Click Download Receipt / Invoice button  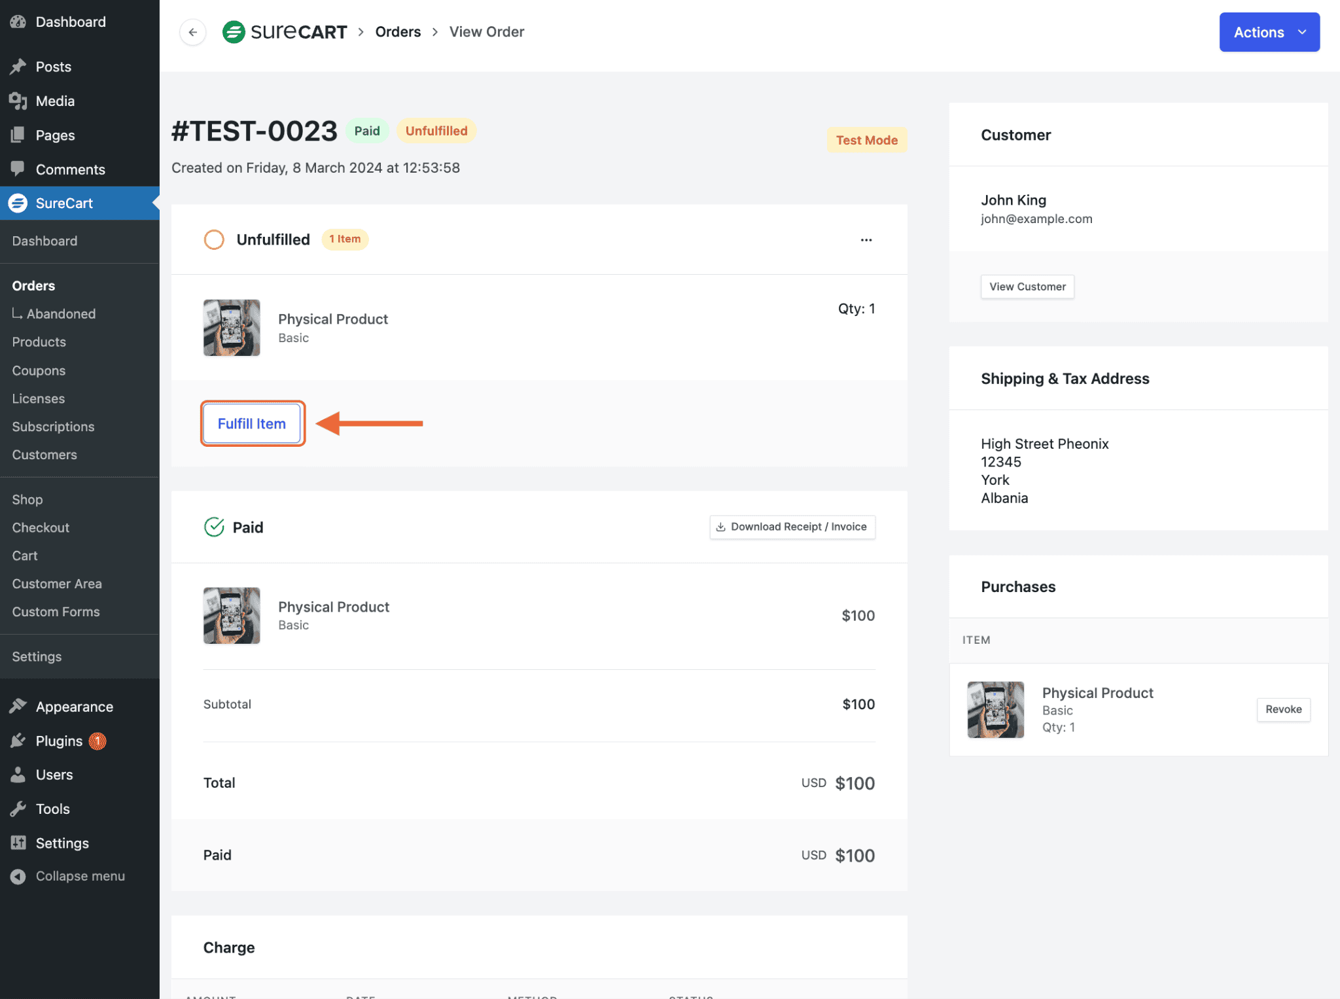(x=792, y=527)
